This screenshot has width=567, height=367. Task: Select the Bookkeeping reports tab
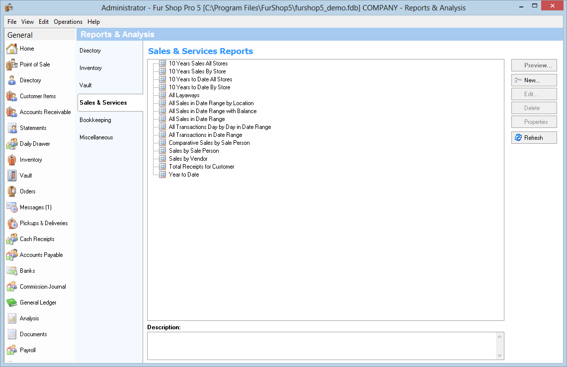[95, 120]
